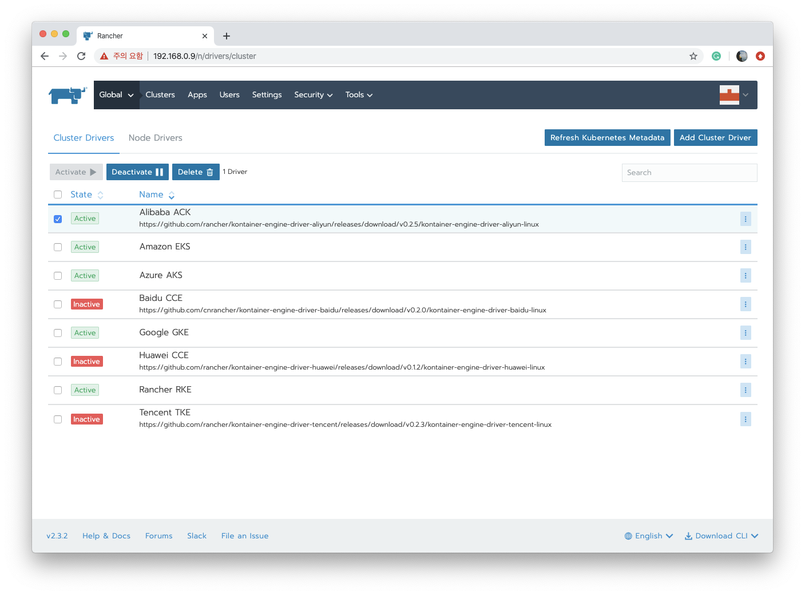The height and width of the screenshot is (595, 805).
Task: Bookmark this page with the star icon
Action: [x=693, y=56]
